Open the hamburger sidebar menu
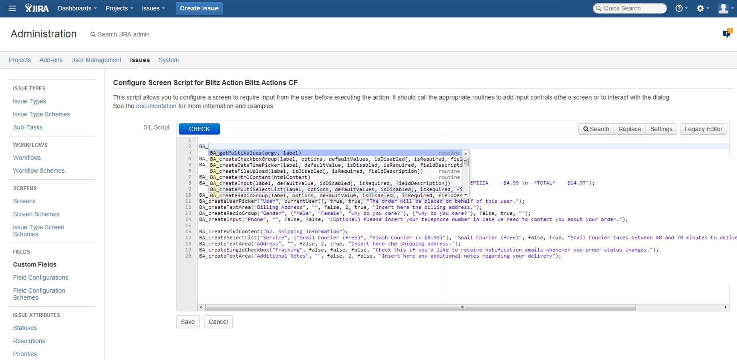This screenshot has width=737, height=360. click(x=12, y=8)
